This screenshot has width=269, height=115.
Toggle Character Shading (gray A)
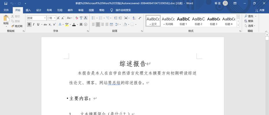81,24
